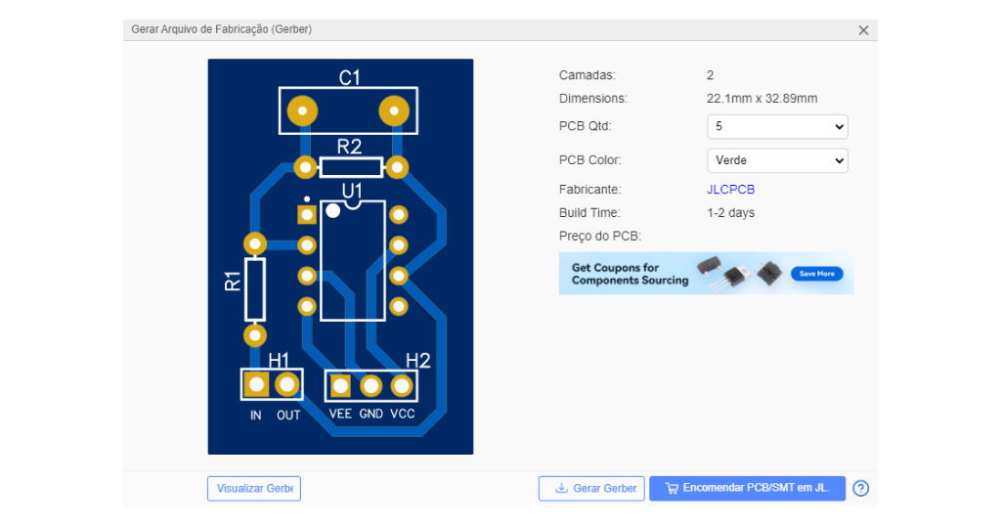Click the Save More coupon button

(816, 274)
